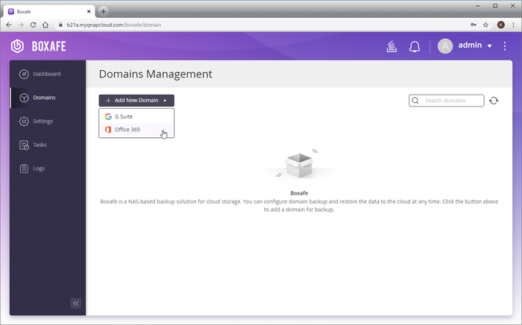Open the Boxafe more options menu
Image resolution: width=522 pixels, height=325 pixels.
[x=505, y=46]
